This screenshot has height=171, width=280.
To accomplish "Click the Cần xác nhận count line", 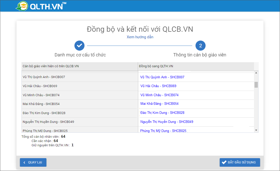I will 45,141.
